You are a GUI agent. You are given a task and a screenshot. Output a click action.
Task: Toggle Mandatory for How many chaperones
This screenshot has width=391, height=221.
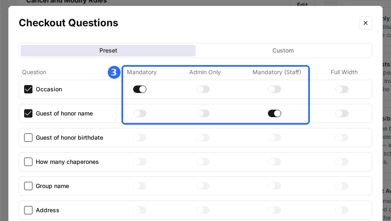tap(140, 162)
